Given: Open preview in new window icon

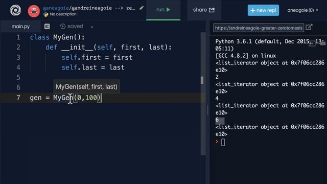Looking at the screenshot, I should coord(309,27).
